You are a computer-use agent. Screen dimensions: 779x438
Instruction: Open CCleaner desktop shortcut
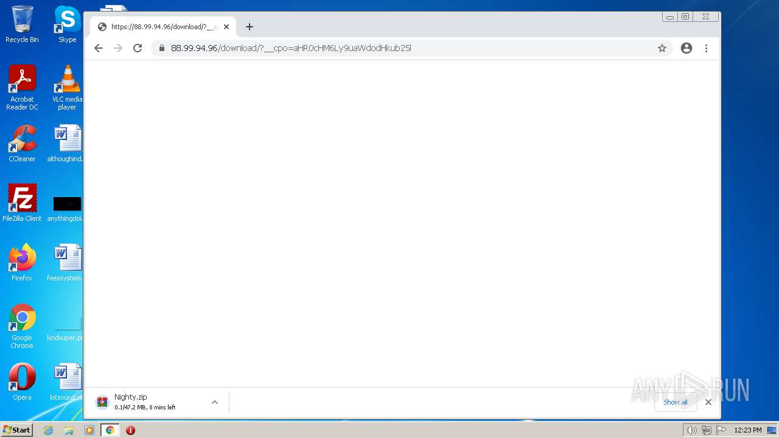coord(22,144)
